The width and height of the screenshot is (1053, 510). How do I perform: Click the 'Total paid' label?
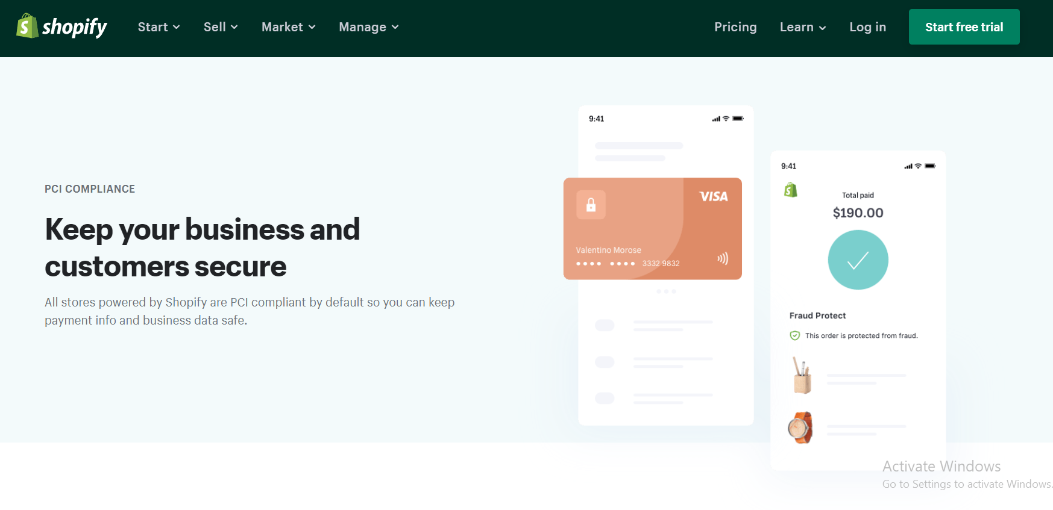pyautogui.click(x=858, y=195)
